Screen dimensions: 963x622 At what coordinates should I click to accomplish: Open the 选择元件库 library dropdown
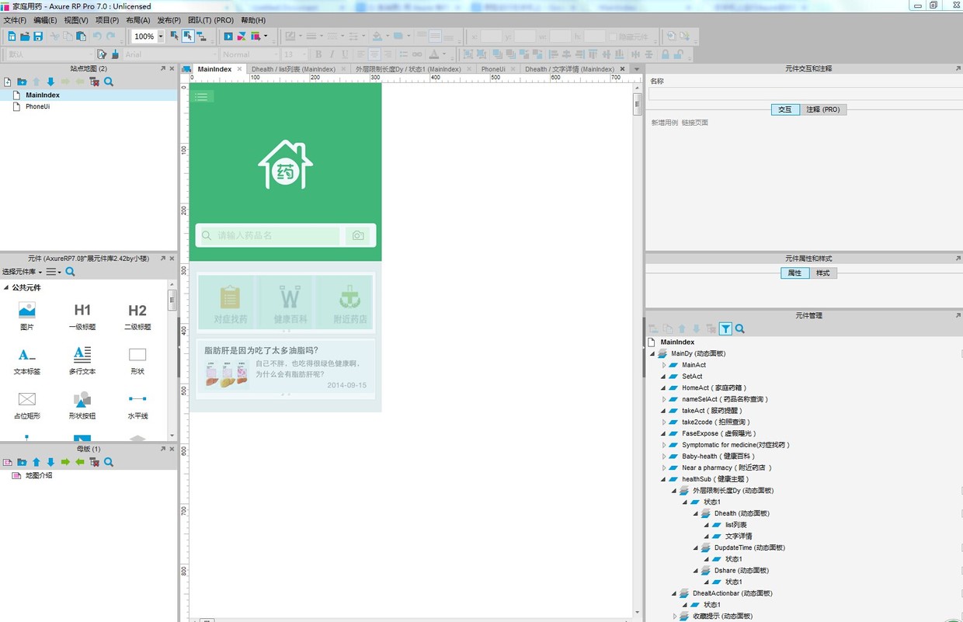point(22,272)
